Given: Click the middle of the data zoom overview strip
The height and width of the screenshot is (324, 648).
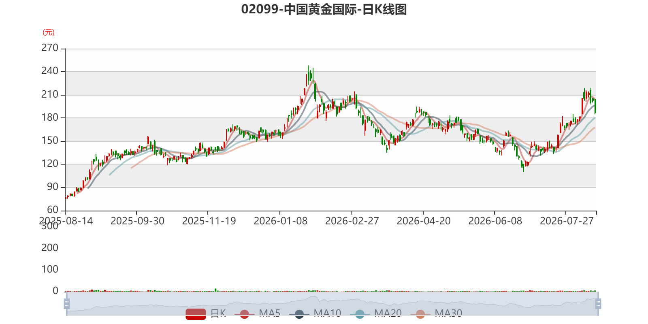Looking at the screenshot, I should coord(332,303).
